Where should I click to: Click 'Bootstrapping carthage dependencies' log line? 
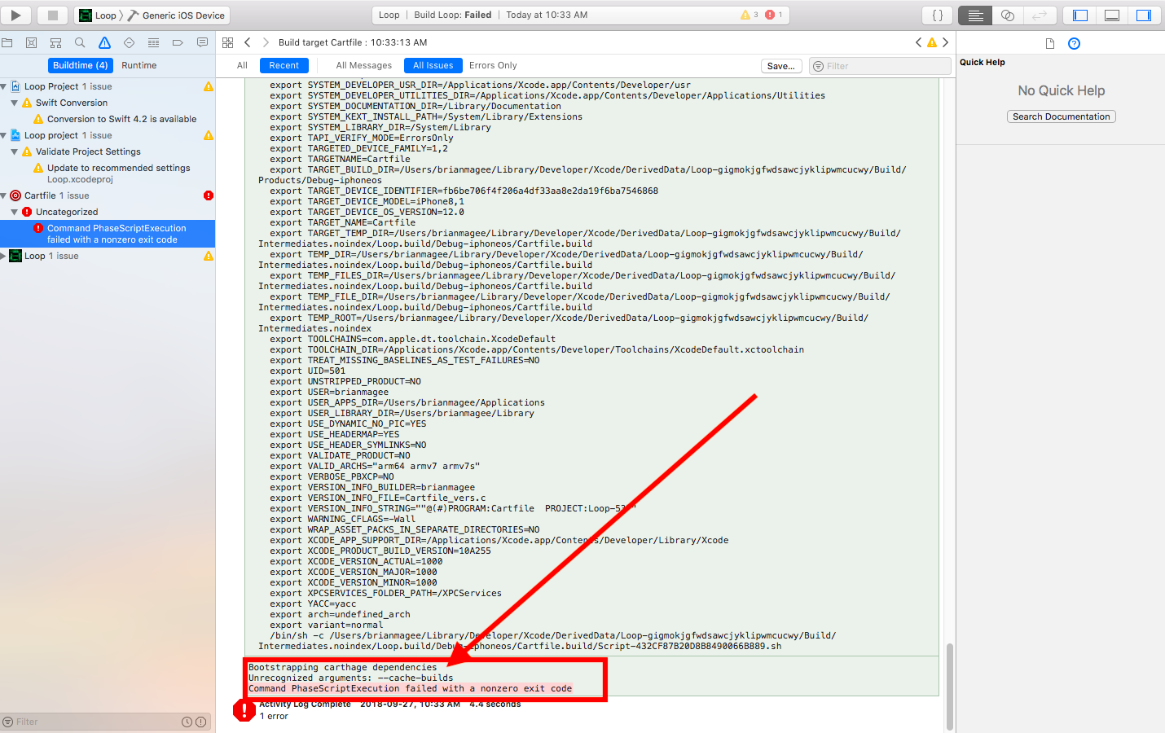[343, 667]
